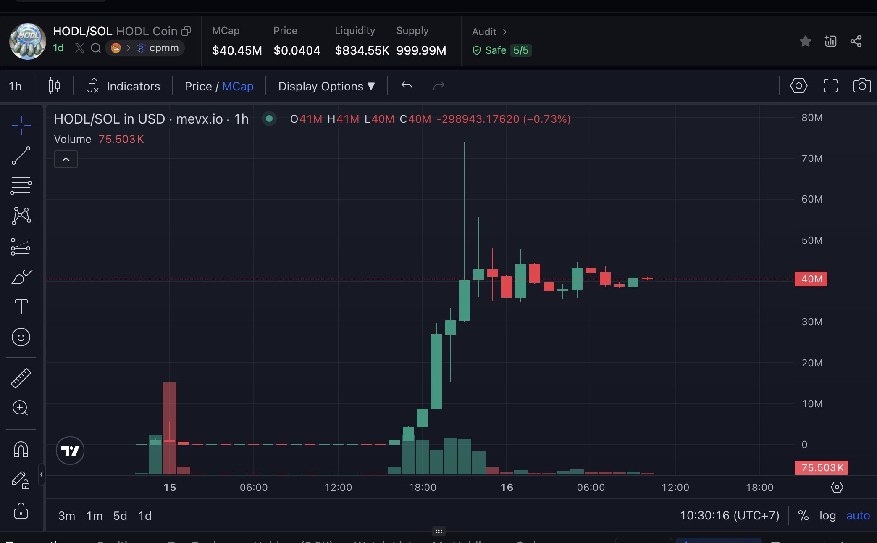
Task: Click the HODL Coin token logo
Action: pos(28,41)
